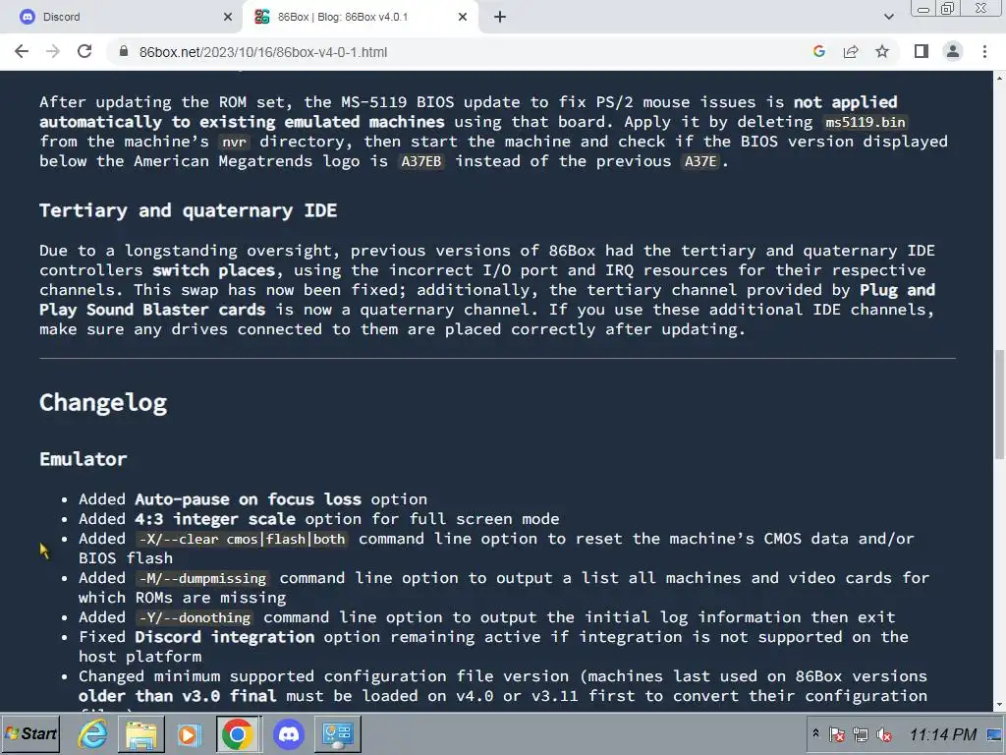Click the scrollbar up arrow
This screenshot has width=1006, height=755.
(x=999, y=78)
